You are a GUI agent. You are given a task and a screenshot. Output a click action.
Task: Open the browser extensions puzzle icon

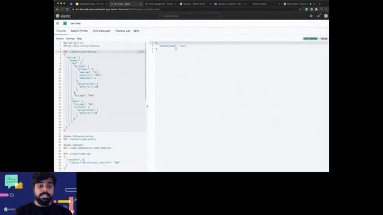(317, 10)
